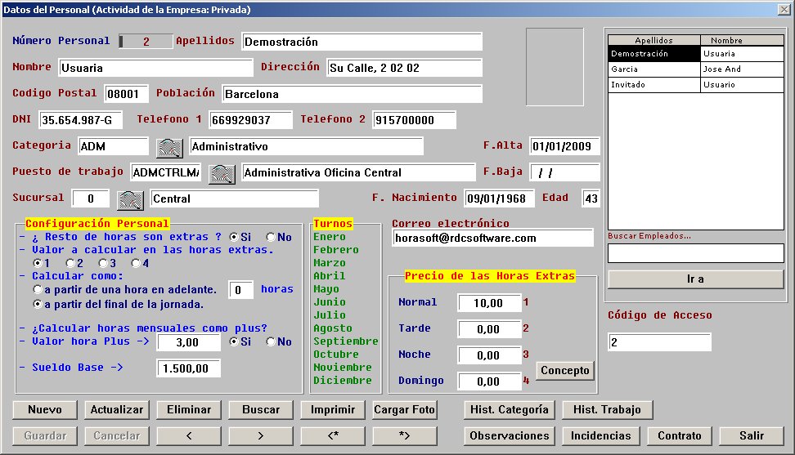Click the Domingo overtime price field
Image resolution: width=795 pixels, height=455 pixels.
tap(490, 381)
